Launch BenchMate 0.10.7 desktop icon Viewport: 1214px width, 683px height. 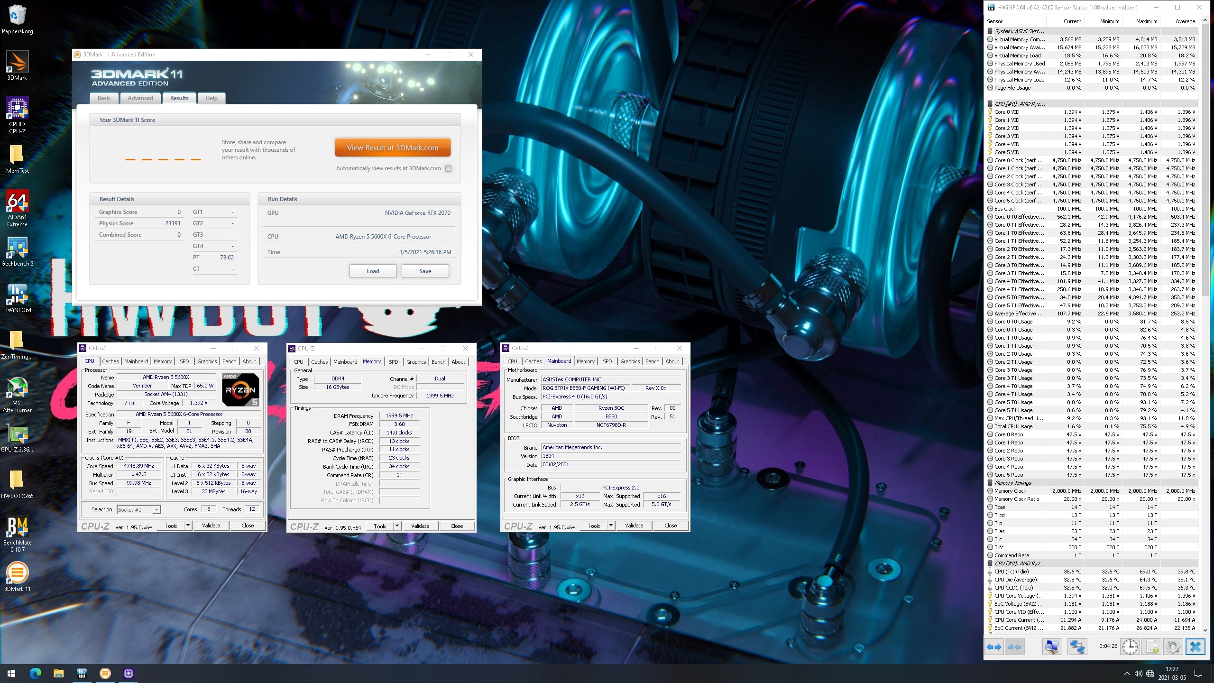point(17,535)
